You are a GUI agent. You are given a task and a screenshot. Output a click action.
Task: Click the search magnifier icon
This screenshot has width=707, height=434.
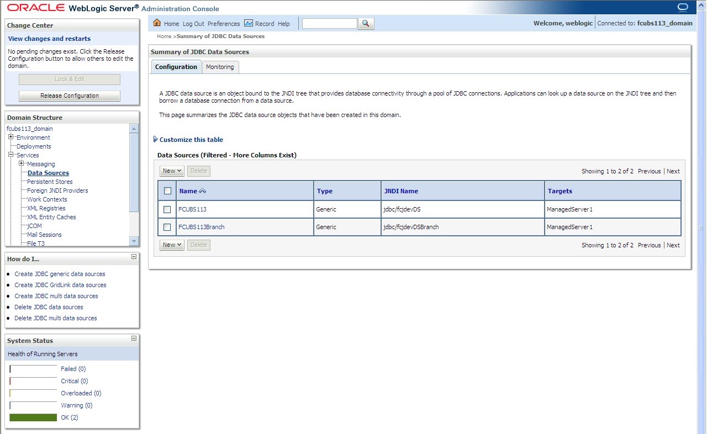pyautogui.click(x=366, y=23)
